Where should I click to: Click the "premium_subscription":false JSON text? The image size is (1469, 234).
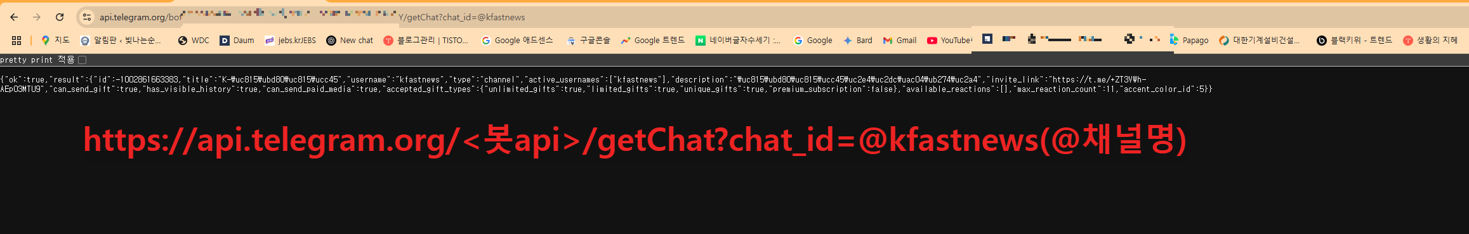831,89
